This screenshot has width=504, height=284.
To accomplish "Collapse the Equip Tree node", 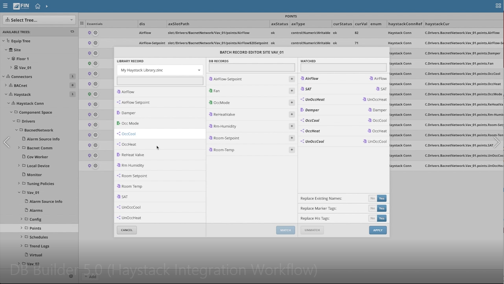I will coord(4,41).
